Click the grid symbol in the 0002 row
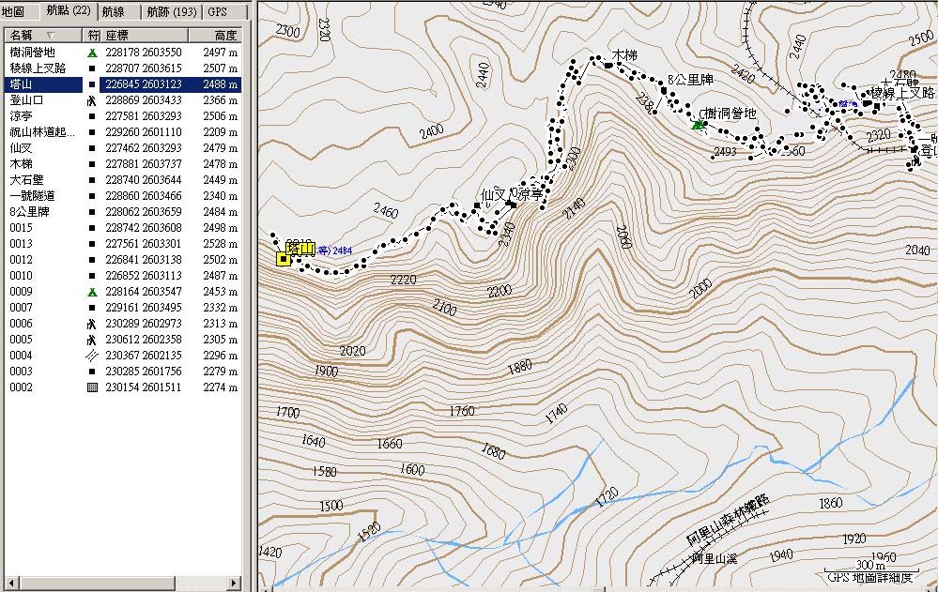 point(92,387)
